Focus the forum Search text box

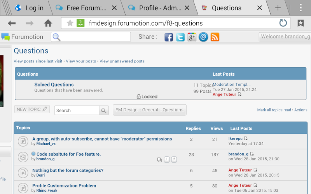(77, 111)
